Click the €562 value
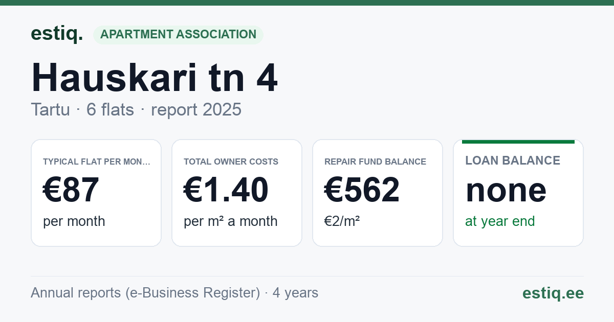Viewport: 614px width, 322px height. 362,190
